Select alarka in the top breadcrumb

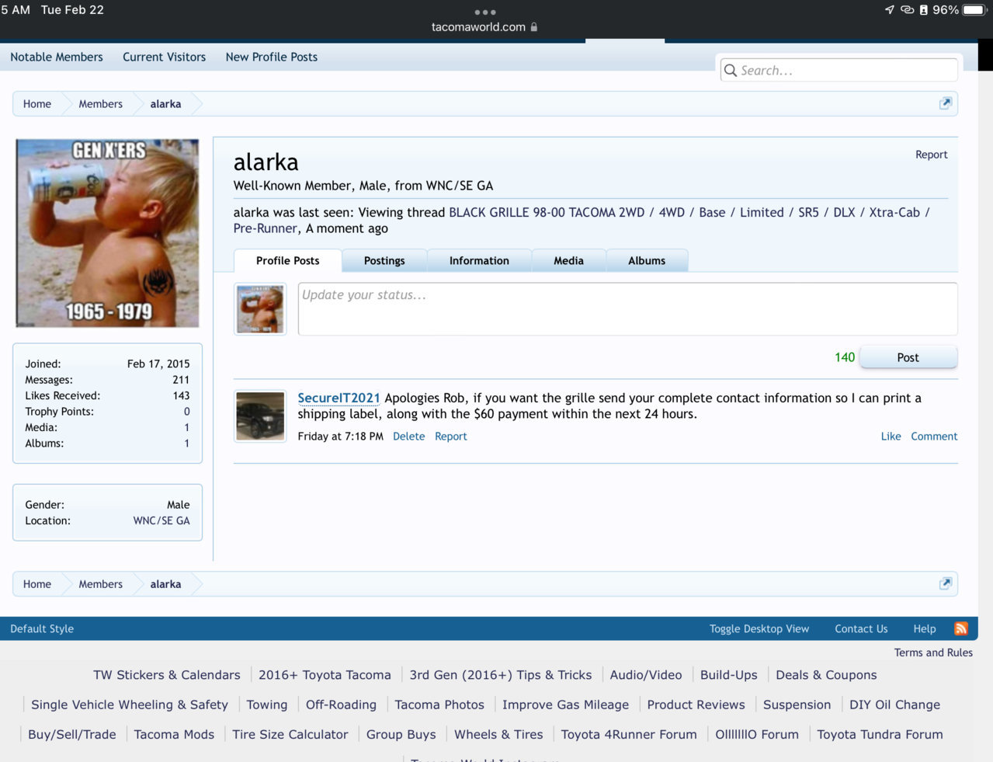coord(165,103)
